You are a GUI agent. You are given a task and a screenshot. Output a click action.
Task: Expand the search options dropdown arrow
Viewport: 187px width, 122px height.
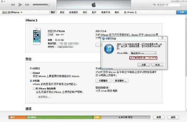click(x=156, y=5)
